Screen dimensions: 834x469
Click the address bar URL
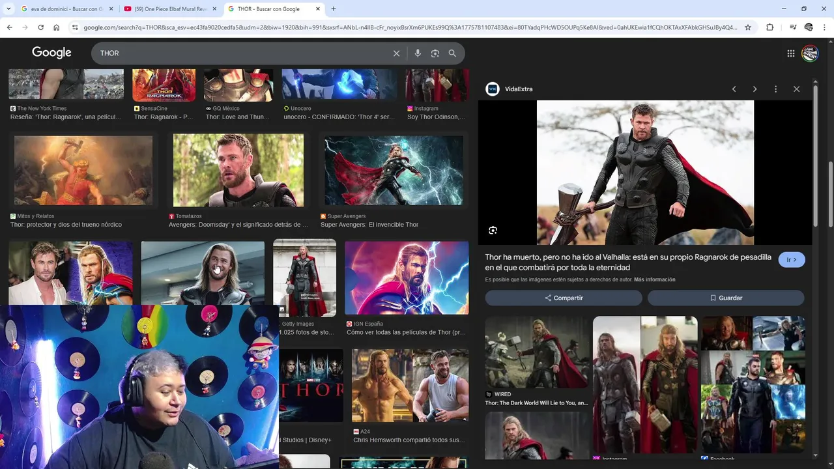tap(410, 27)
